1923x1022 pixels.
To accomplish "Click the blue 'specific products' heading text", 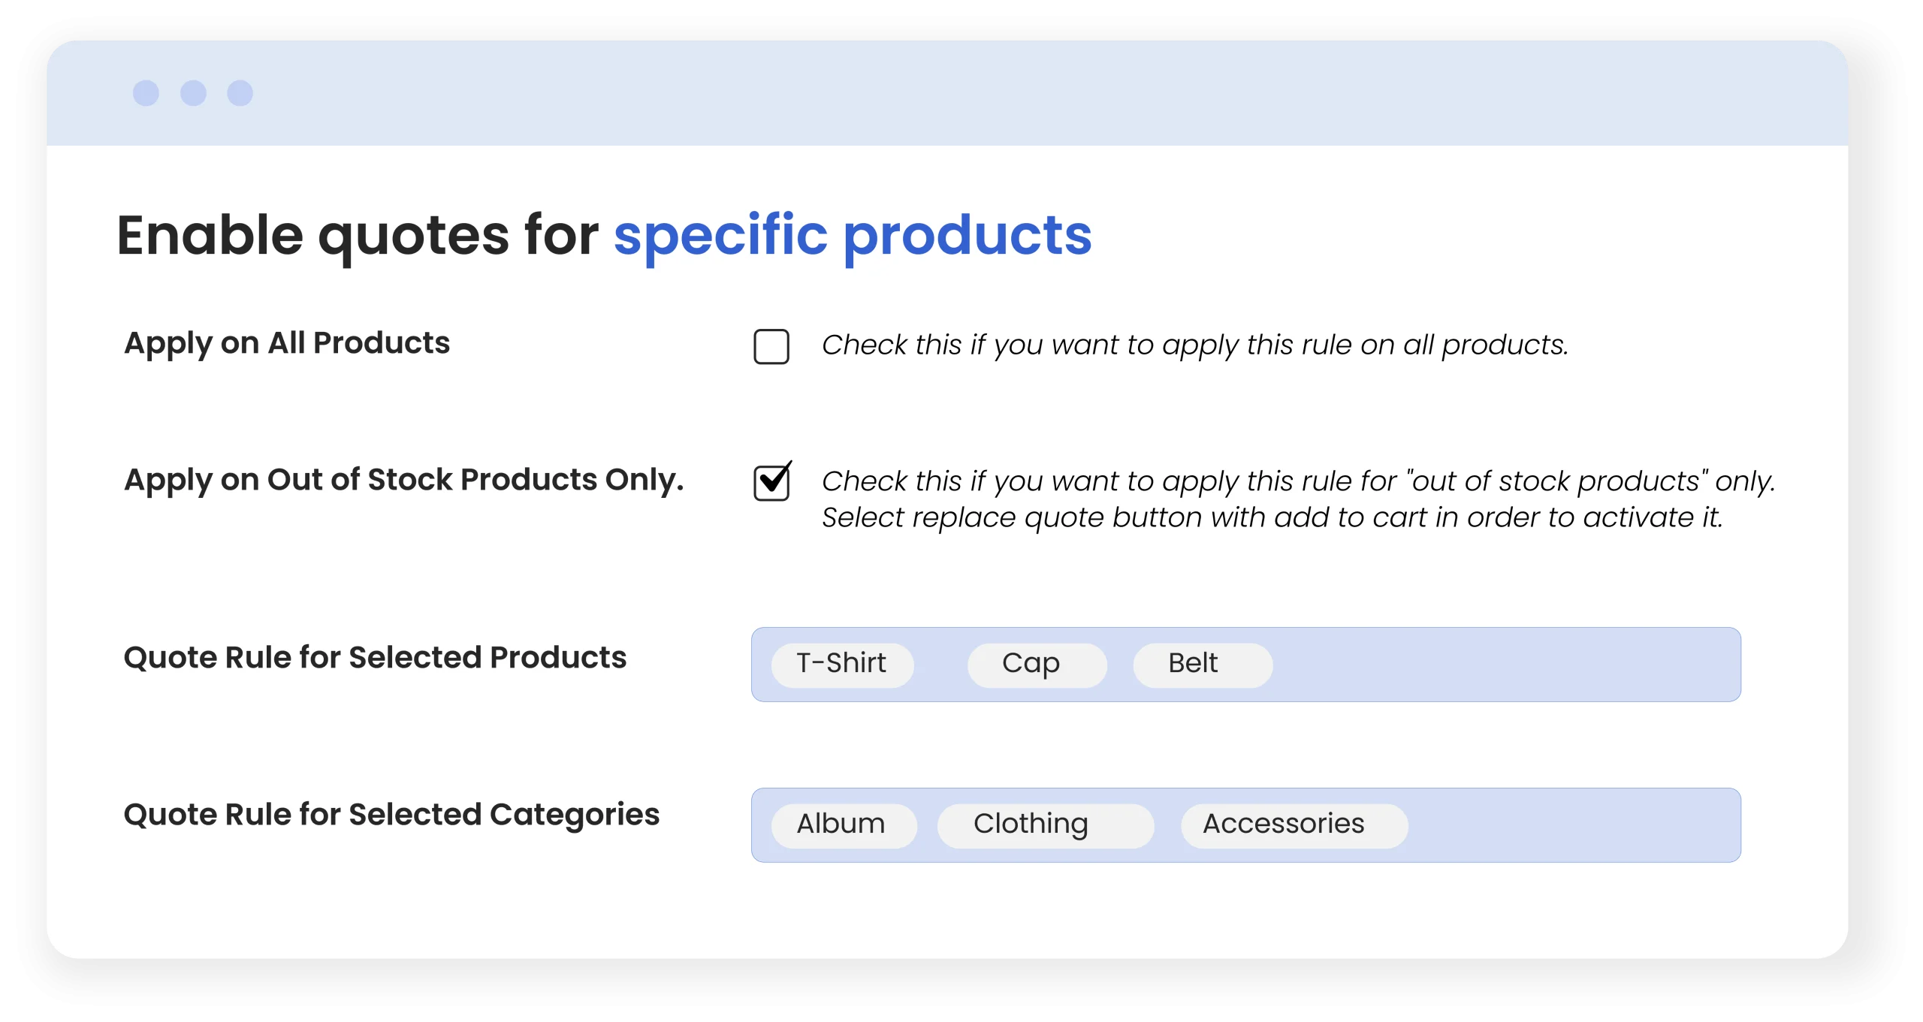I will coord(853,236).
